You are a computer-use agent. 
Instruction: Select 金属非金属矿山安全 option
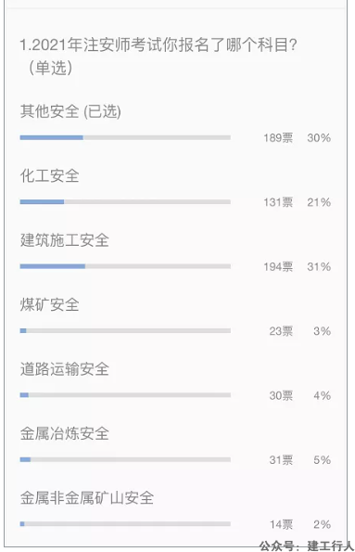point(87,498)
